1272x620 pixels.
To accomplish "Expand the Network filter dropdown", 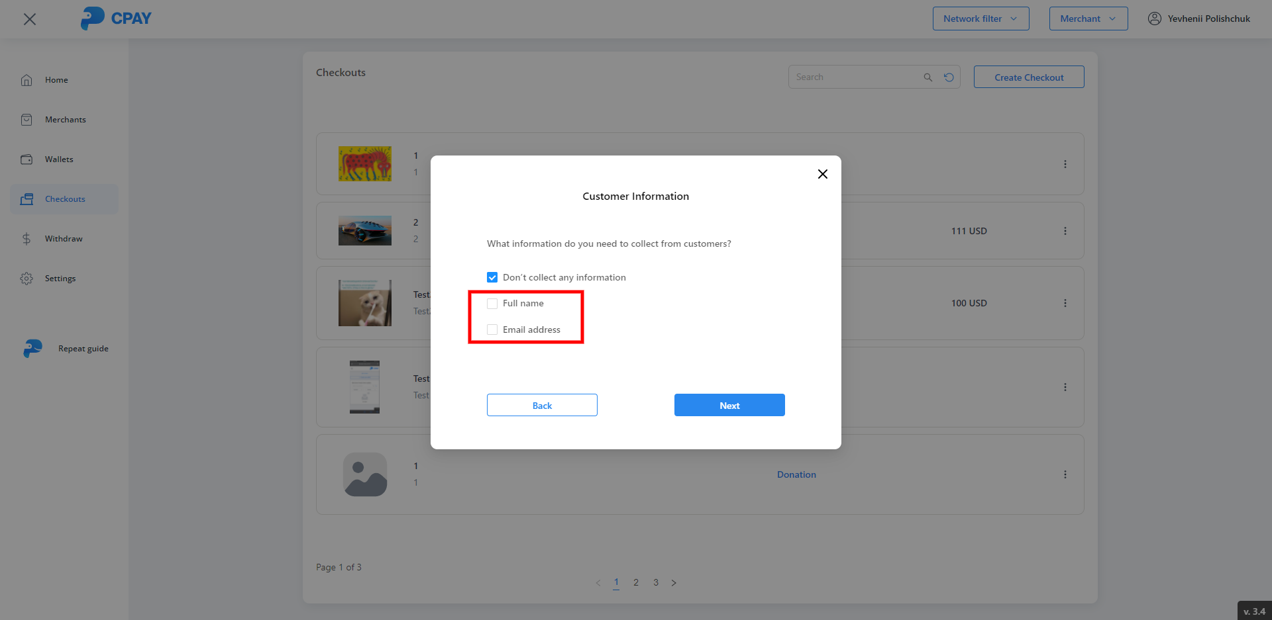I will click(980, 19).
